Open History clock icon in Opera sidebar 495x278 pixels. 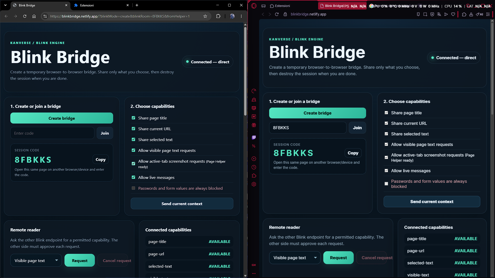[254, 167]
